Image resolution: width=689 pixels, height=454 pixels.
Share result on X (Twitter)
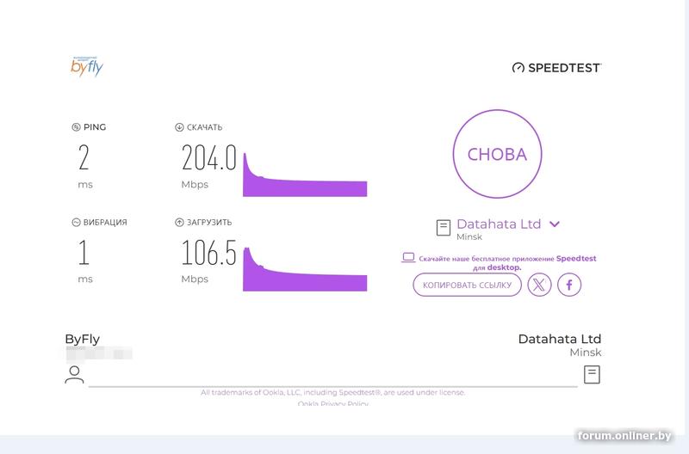(x=539, y=285)
